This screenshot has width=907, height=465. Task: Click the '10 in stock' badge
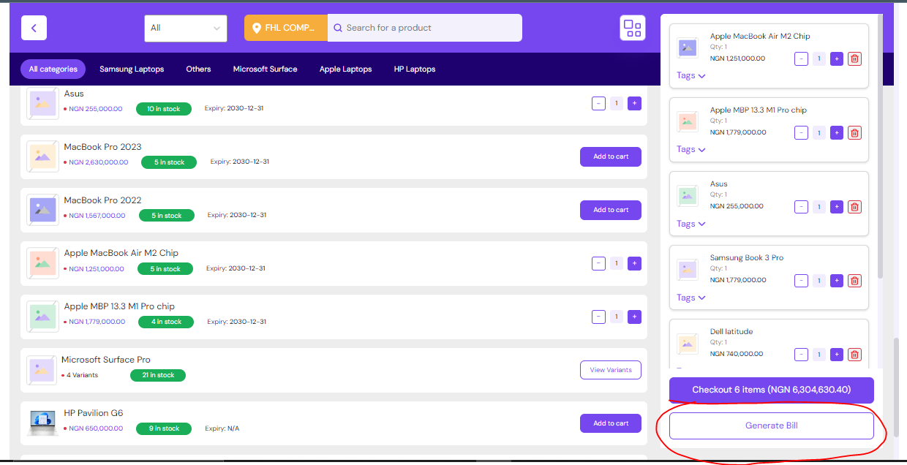coord(163,109)
